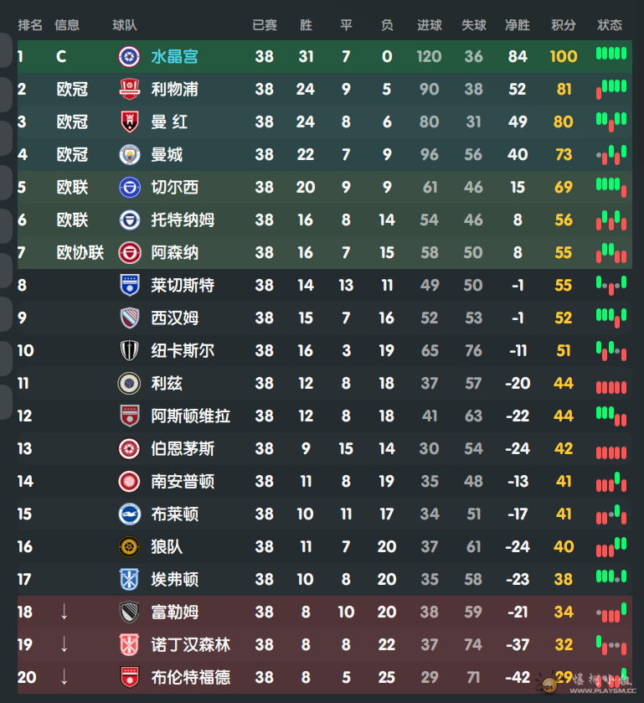This screenshot has width=644, height=703.
Task: Click the 水晶宫 club badge icon
Action: coord(129,56)
